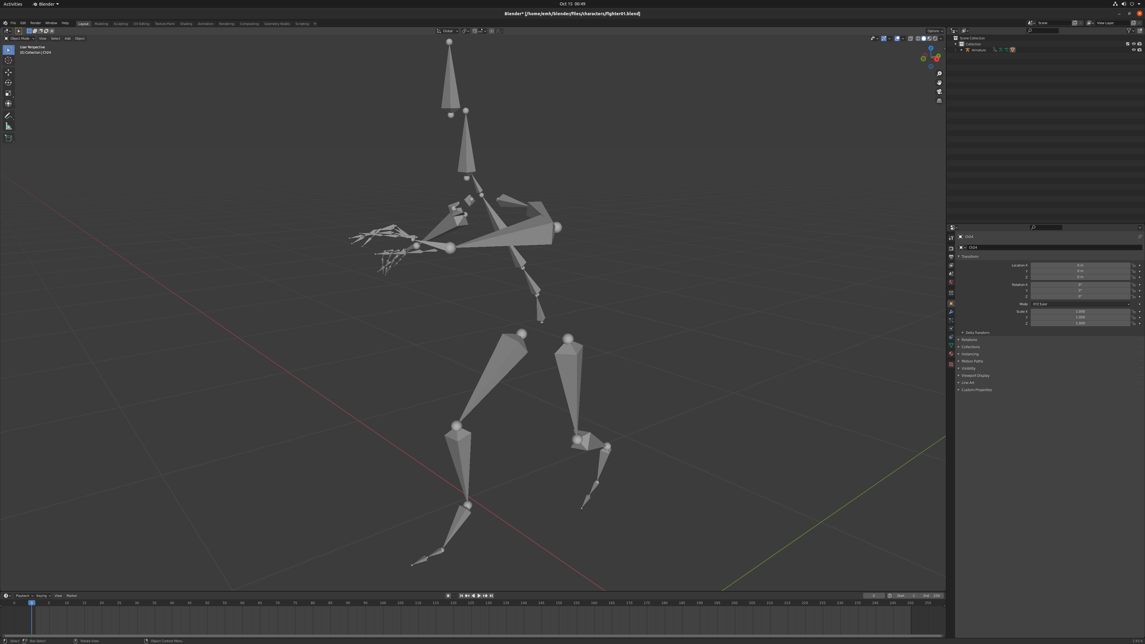Click the Play animation button in the timeline

tap(479, 596)
